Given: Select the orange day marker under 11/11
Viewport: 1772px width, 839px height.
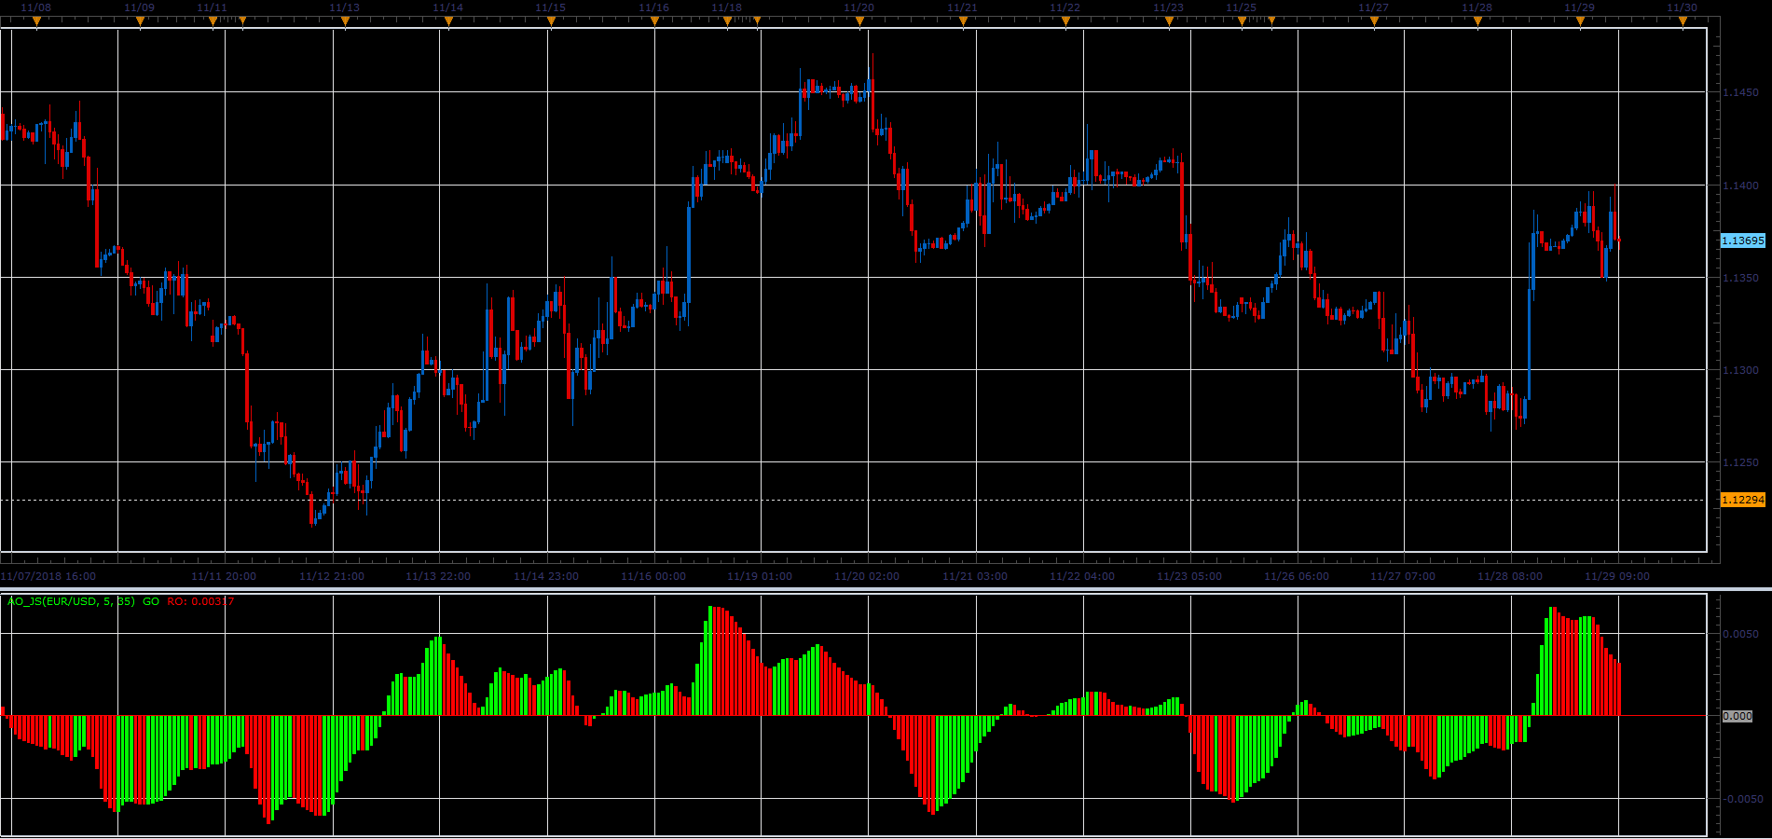Looking at the screenshot, I should tap(213, 21).
